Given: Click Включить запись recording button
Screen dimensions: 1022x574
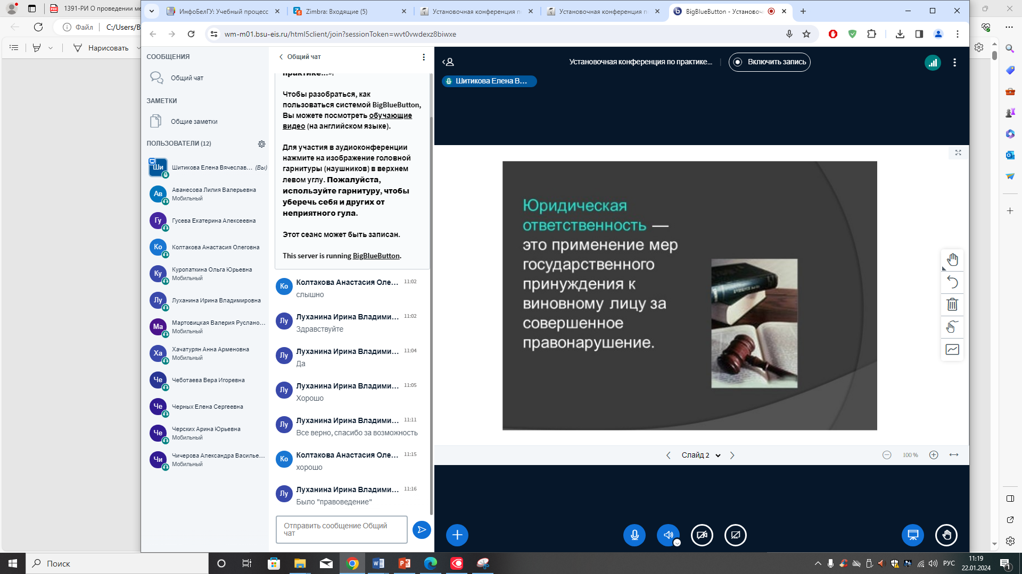Looking at the screenshot, I should (770, 62).
